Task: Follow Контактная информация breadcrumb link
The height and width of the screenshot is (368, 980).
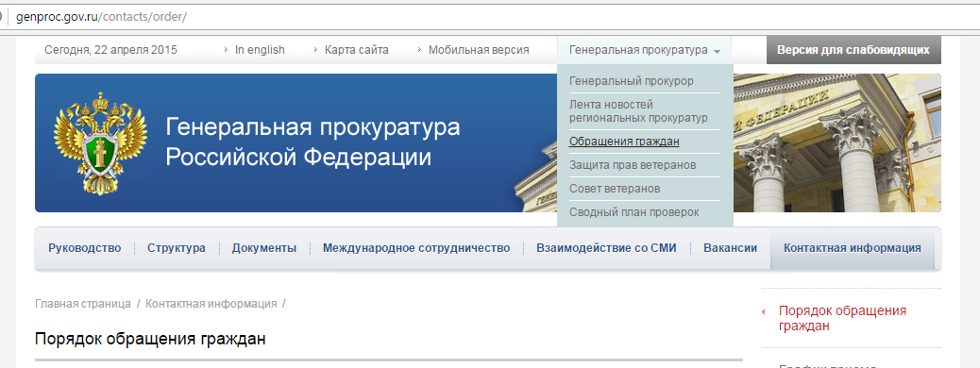Action: [x=211, y=304]
